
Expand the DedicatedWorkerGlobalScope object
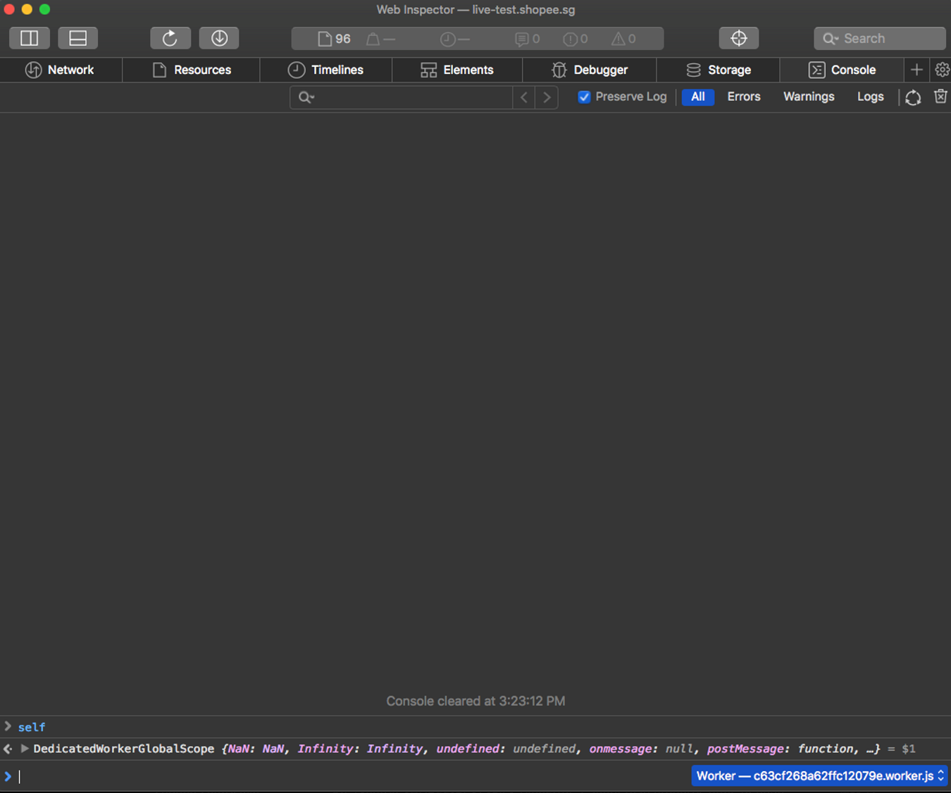[x=24, y=749]
